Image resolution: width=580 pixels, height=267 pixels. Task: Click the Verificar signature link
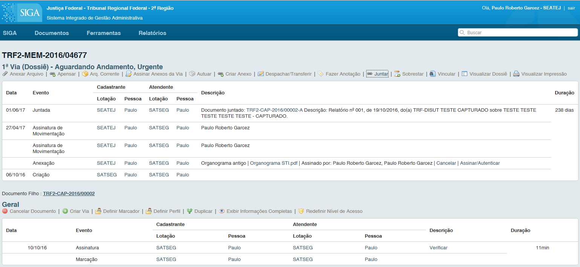438,248
